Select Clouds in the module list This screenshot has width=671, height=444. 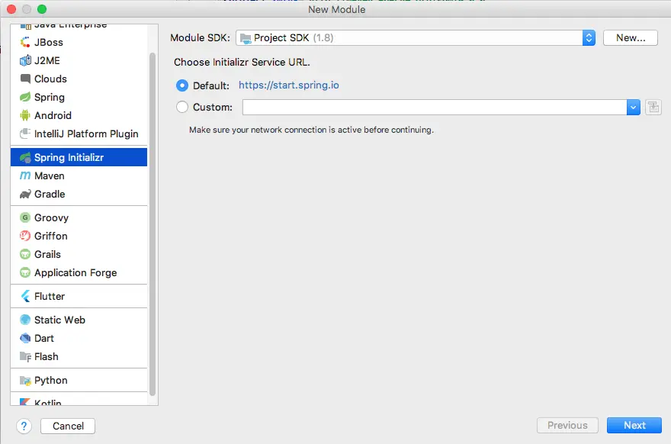[79, 79]
